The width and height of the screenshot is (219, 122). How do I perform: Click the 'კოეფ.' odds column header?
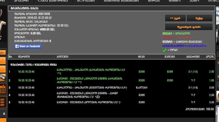[x=210, y=57]
